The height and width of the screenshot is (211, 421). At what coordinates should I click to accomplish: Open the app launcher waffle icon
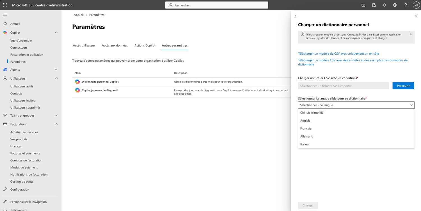(x=5, y=5)
